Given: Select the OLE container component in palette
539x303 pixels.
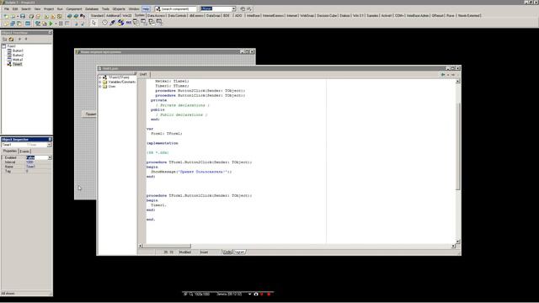Looking at the screenshot, I should coord(128,23).
